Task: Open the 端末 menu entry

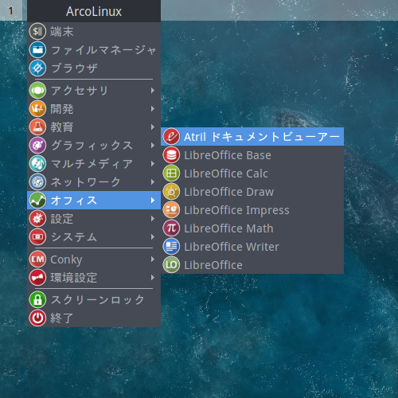Action: pos(94,31)
